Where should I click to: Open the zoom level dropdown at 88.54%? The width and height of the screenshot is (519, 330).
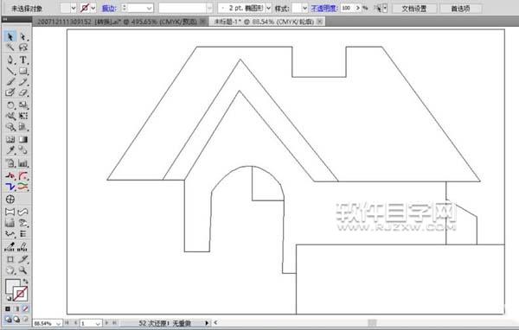[58, 323]
